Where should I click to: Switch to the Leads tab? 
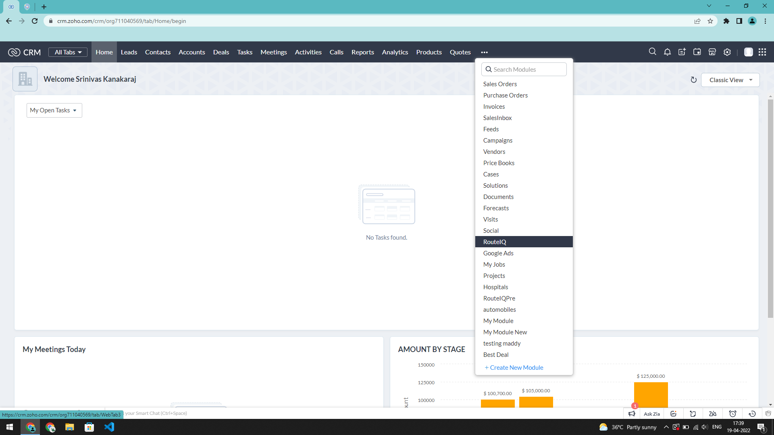pyautogui.click(x=129, y=52)
